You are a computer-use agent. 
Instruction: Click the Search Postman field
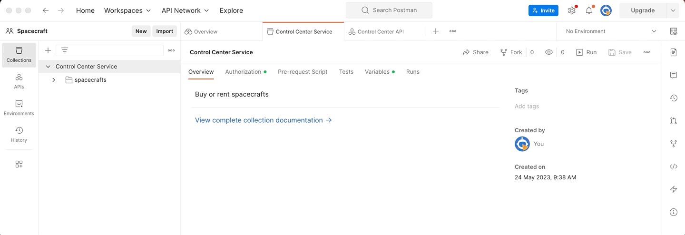[x=389, y=10]
